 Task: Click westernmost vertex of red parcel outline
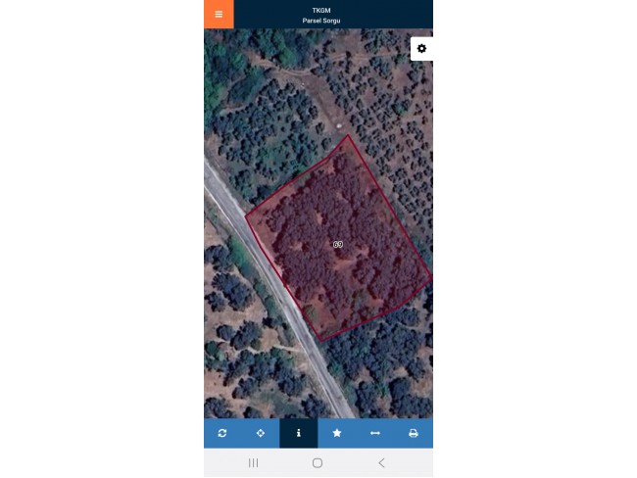click(x=245, y=216)
